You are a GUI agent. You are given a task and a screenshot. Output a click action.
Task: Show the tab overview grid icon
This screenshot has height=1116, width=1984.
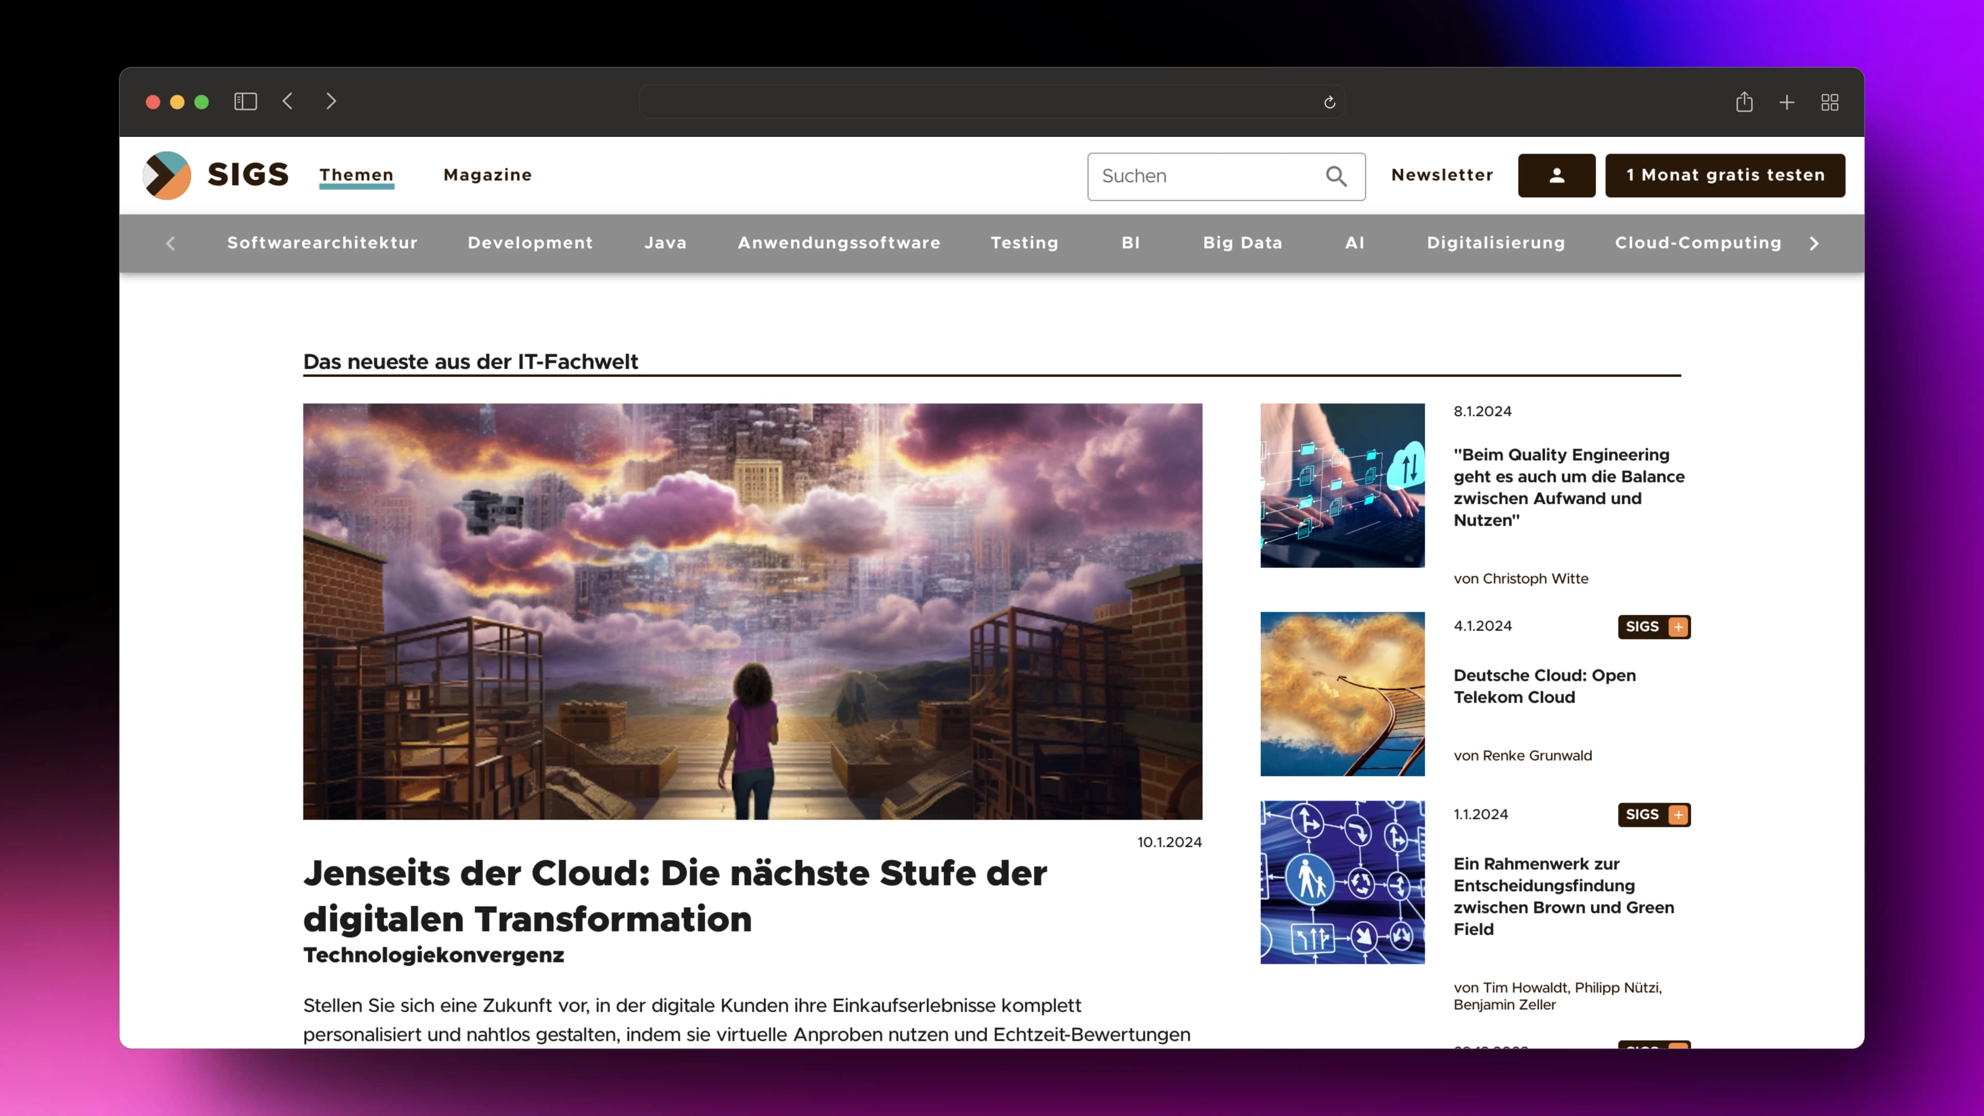tap(1830, 102)
